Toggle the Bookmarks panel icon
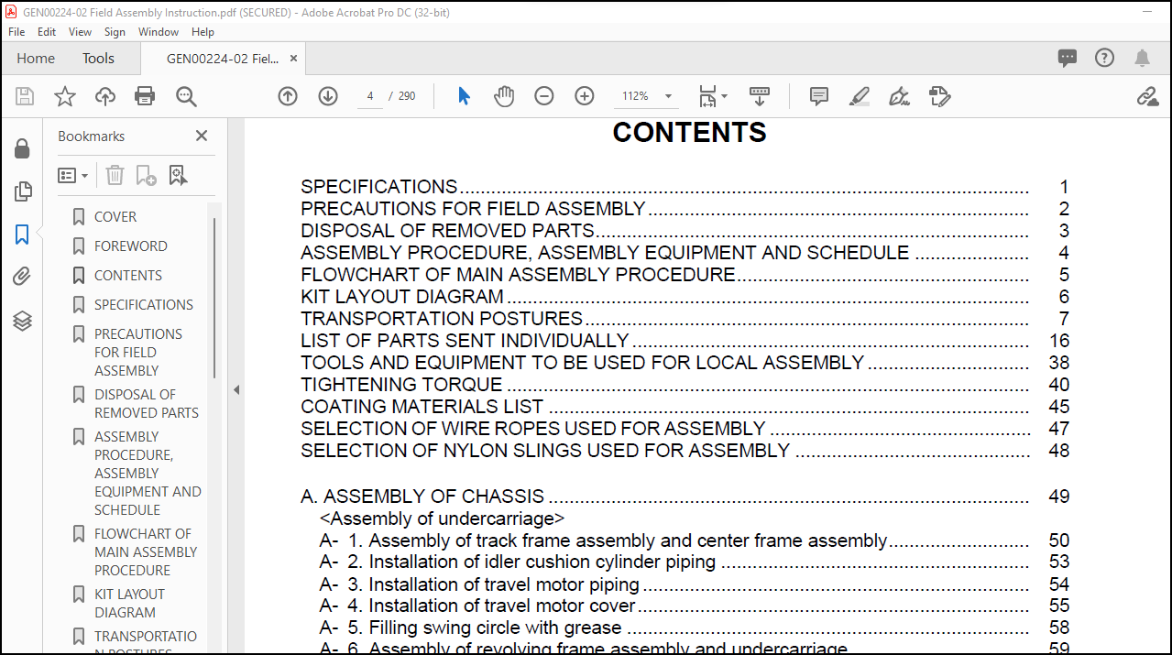This screenshot has height=655, width=1172. [x=22, y=235]
